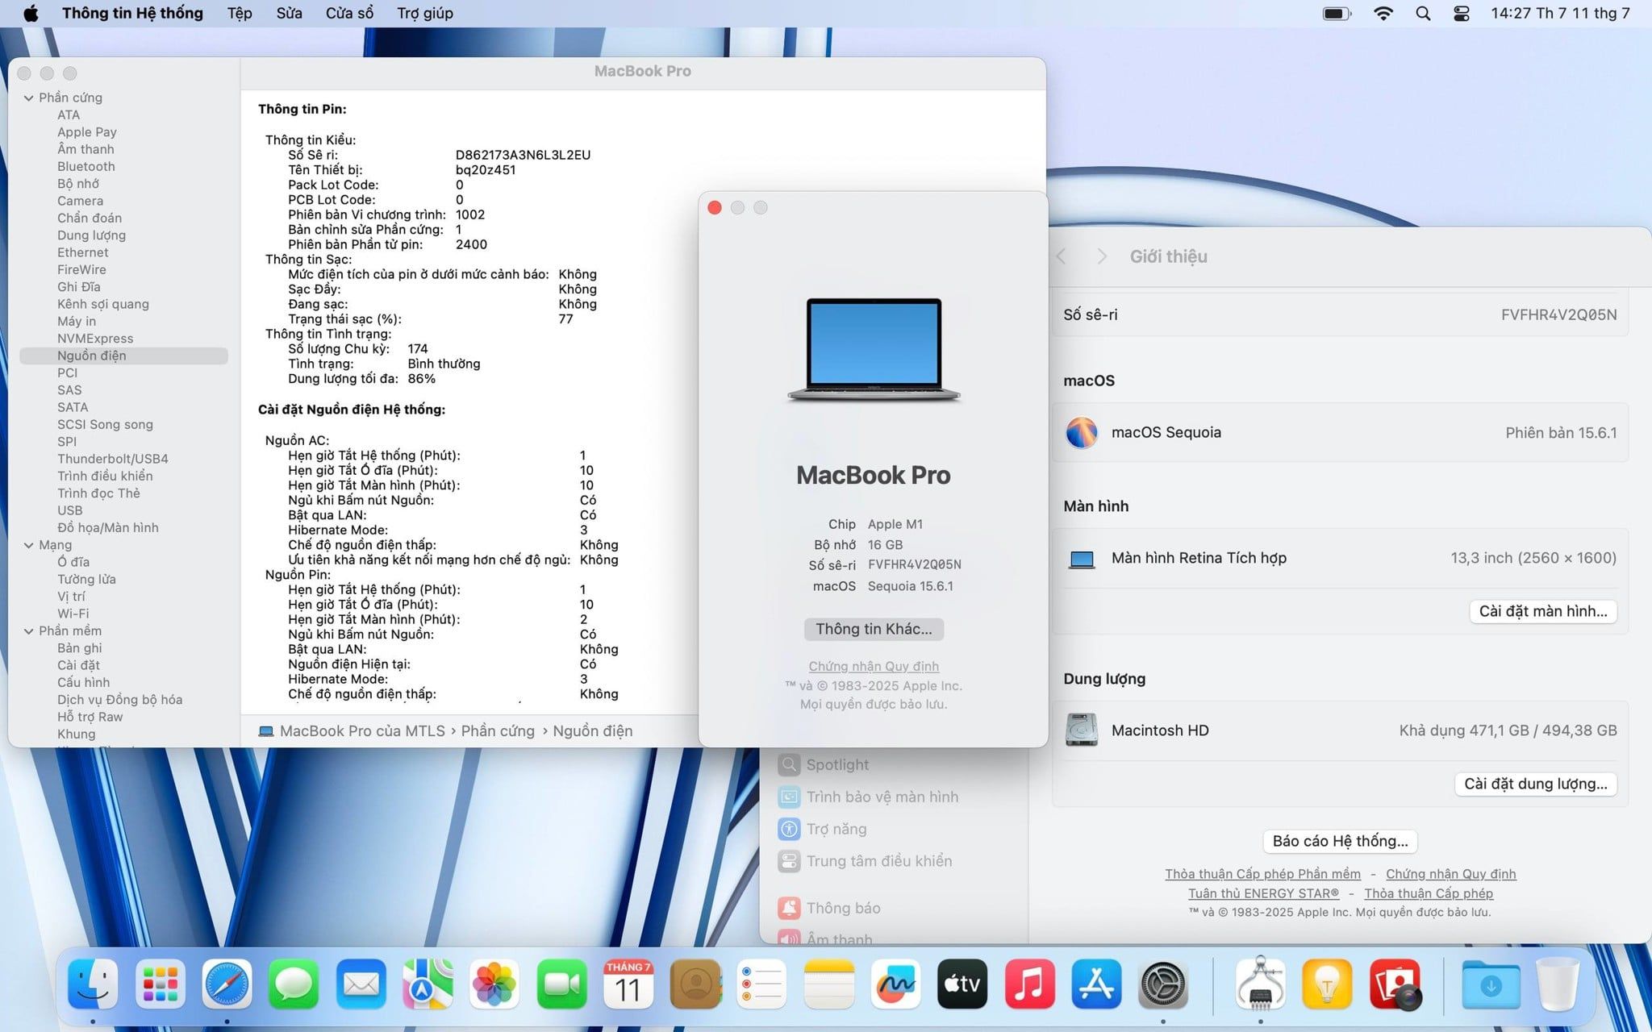Screen dimensions: 1652x1032
Task: Open the Contacts app in the Dock
Action: click(x=695, y=984)
